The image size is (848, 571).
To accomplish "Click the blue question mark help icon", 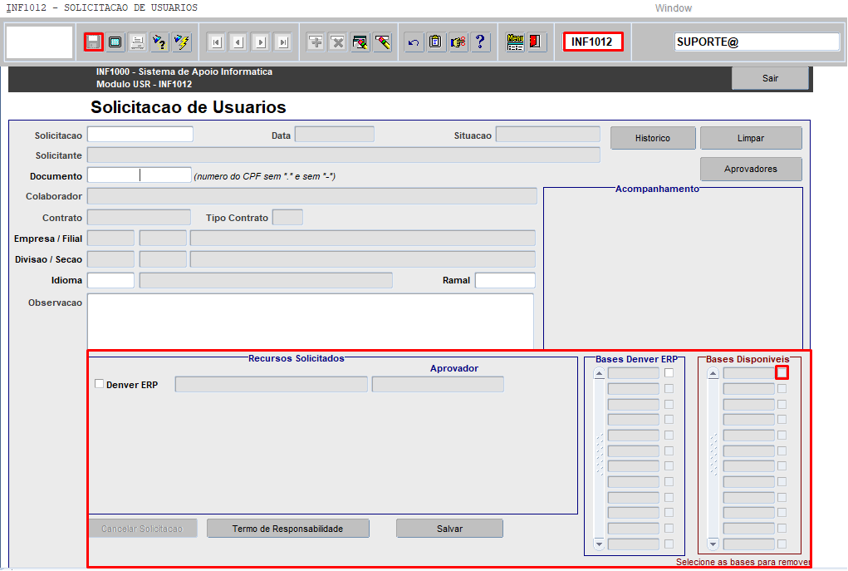I will point(480,42).
